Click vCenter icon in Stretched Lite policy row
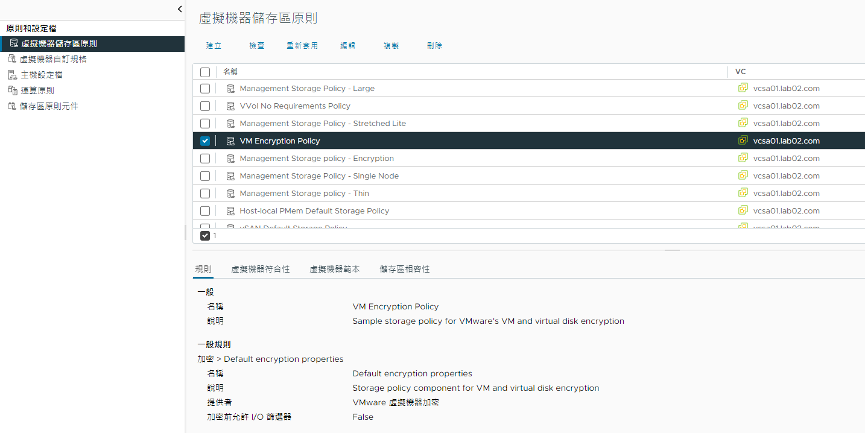 (x=743, y=123)
